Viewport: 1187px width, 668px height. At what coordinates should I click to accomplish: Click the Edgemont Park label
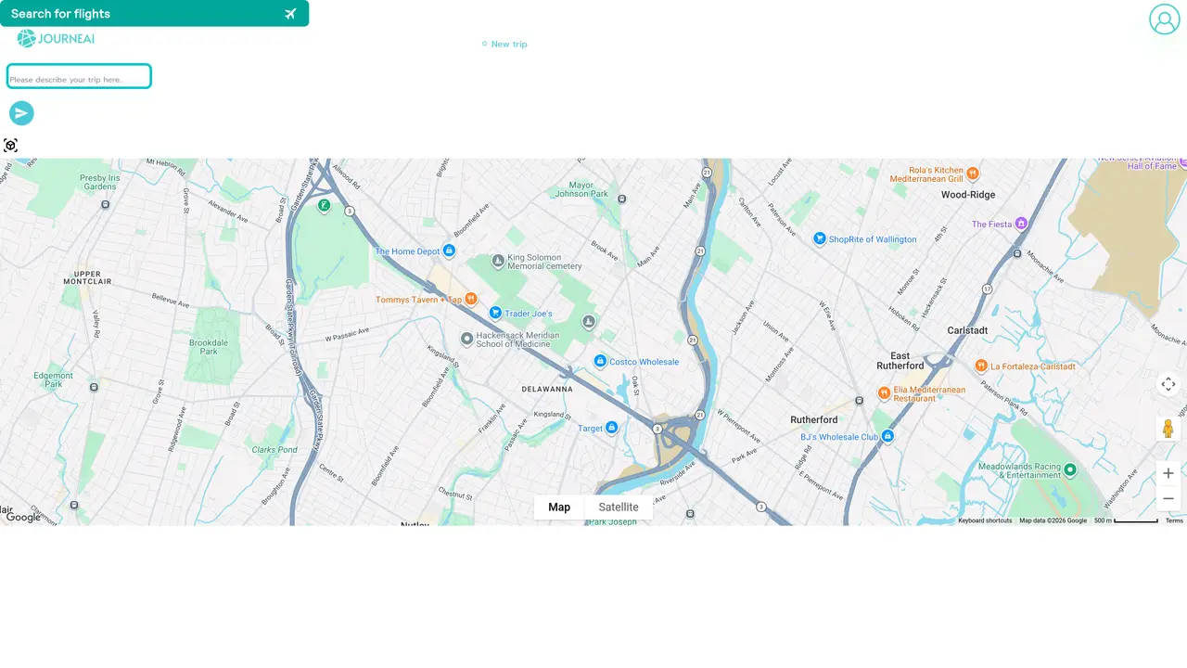tap(54, 379)
